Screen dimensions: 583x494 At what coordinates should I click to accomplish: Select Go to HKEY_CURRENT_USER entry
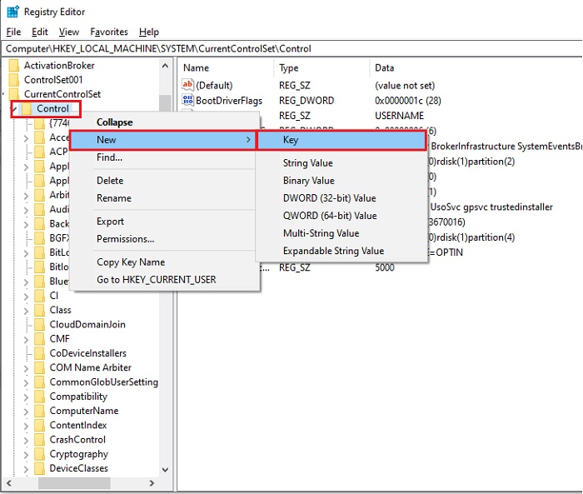click(x=156, y=280)
